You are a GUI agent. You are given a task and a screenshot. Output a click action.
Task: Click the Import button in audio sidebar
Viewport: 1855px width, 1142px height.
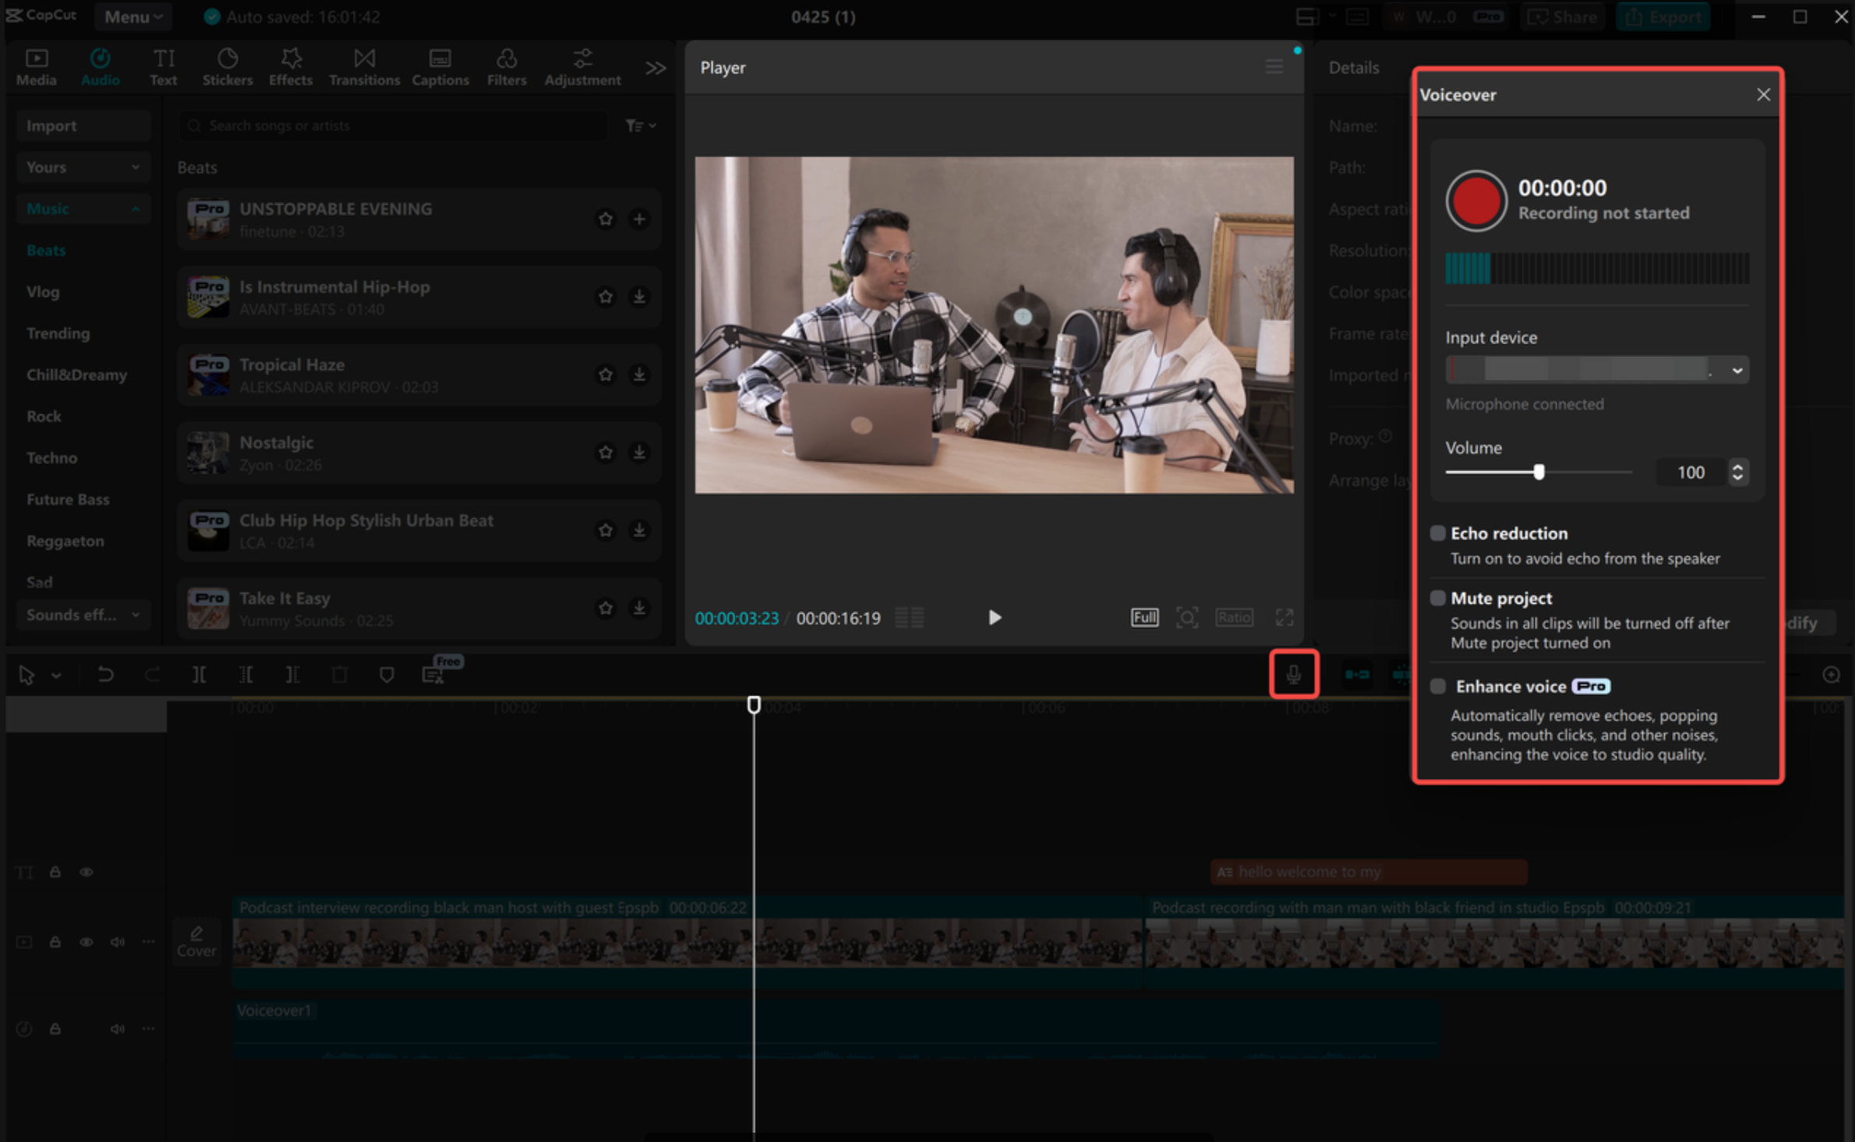coord(83,125)
